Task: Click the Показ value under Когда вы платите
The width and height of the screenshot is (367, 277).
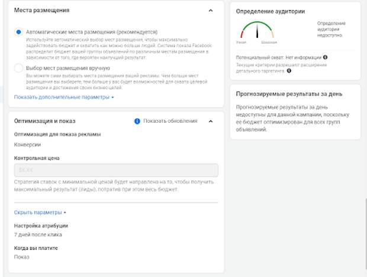Action: point(21,257)
